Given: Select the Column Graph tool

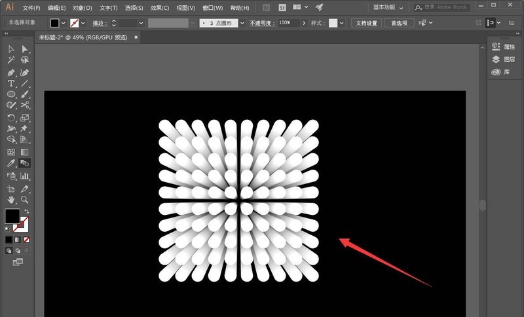Looking at the screenshot, I should [25, 176].
